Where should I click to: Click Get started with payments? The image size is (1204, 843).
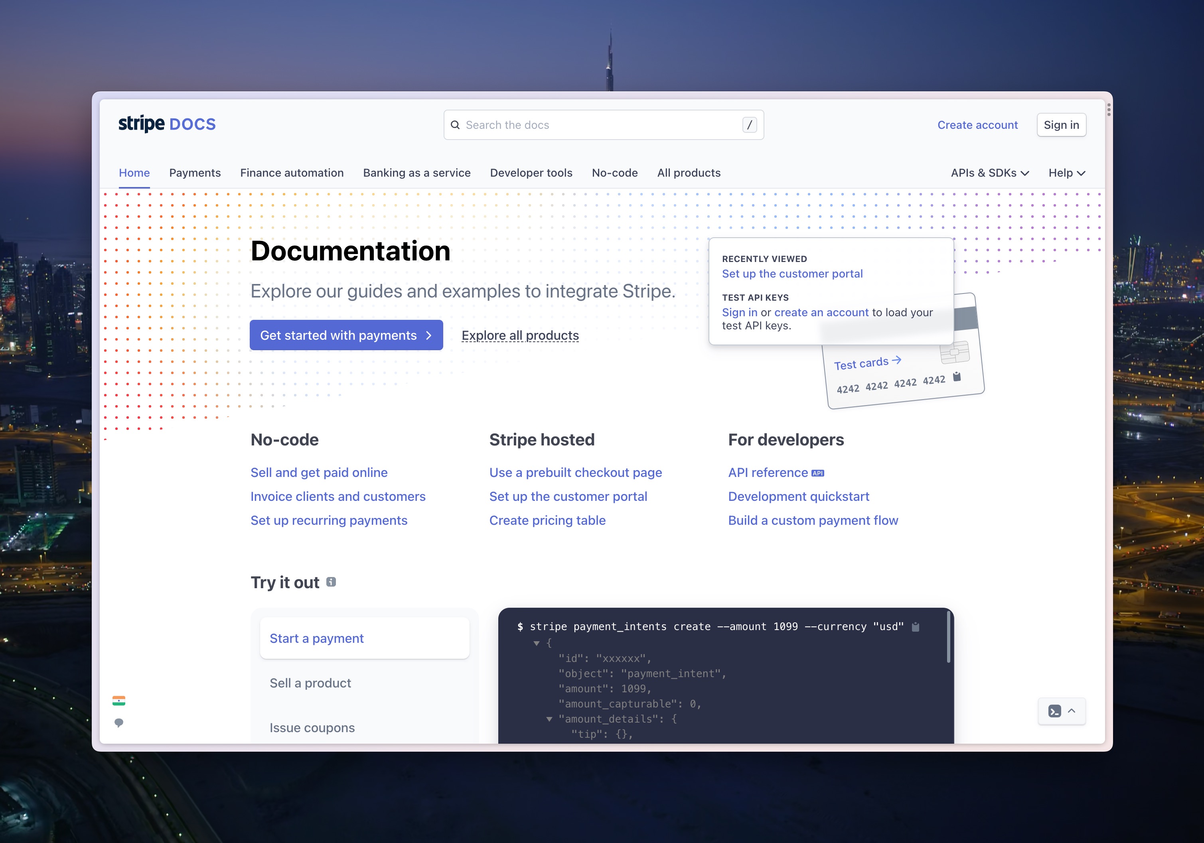pyautogui.click(x=346, y=335)
